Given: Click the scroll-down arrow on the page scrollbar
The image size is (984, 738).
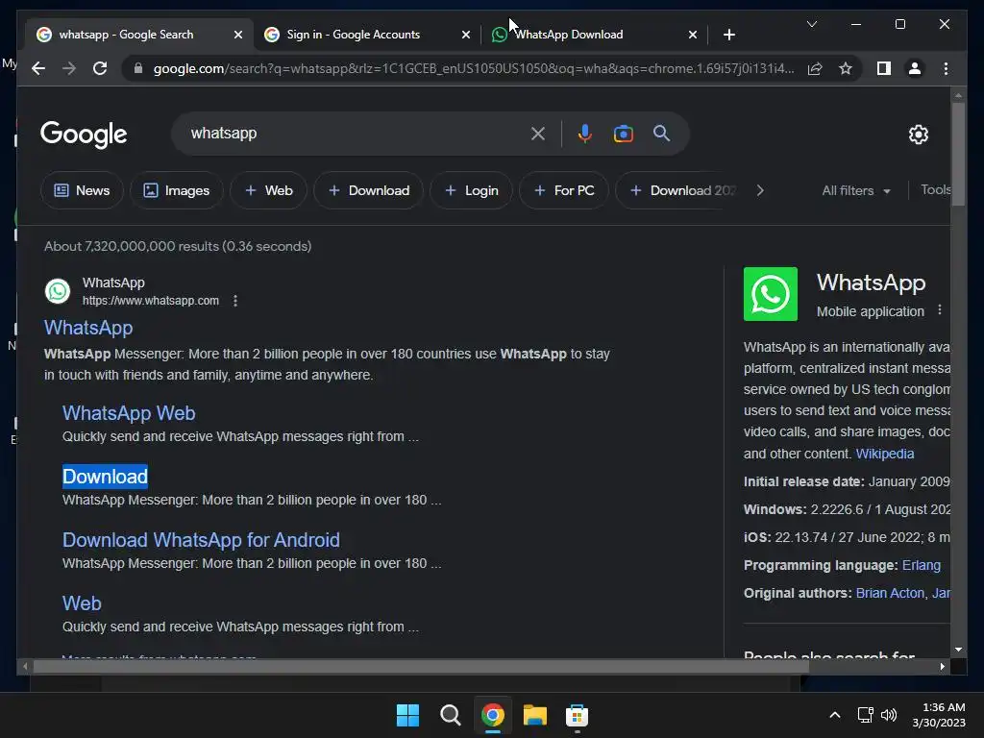Looking at the screenshot, I should pos(958,650).
